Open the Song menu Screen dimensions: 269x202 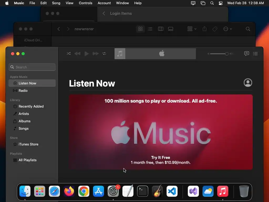56,3
